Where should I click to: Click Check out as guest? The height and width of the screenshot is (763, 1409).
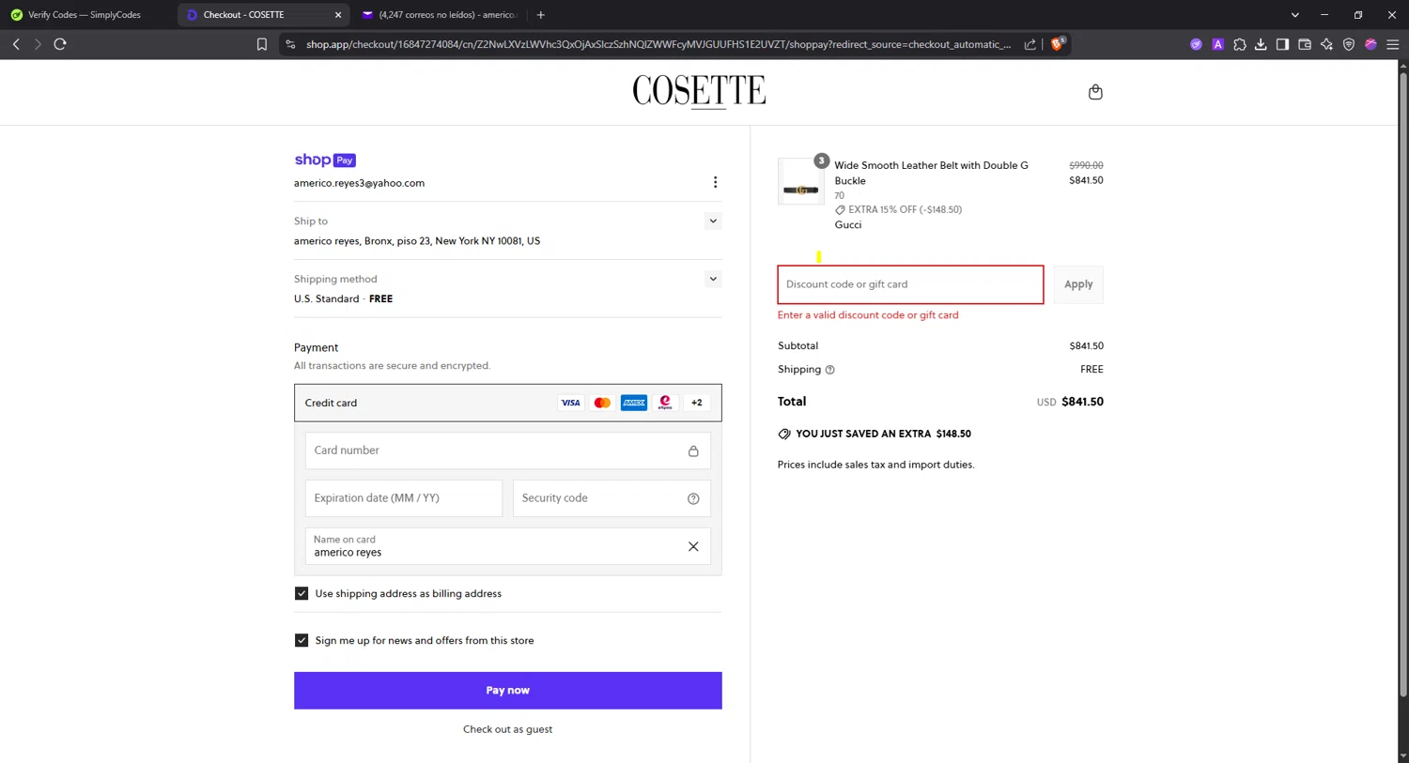pos(507,729)
